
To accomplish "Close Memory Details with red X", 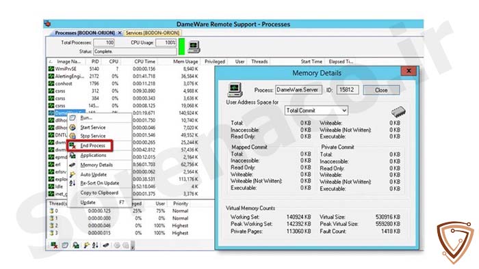I will 409,71.
